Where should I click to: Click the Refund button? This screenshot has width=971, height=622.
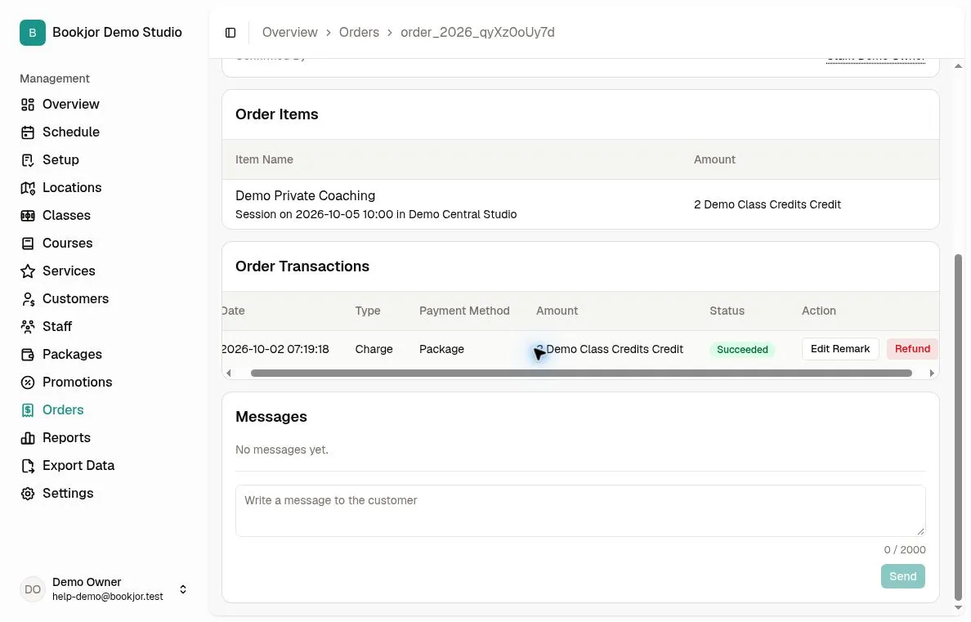point(912,349)
